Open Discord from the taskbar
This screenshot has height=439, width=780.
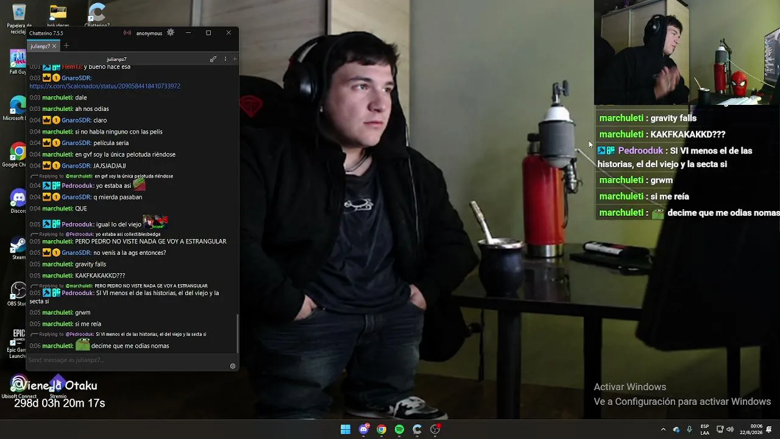[364, 429]
